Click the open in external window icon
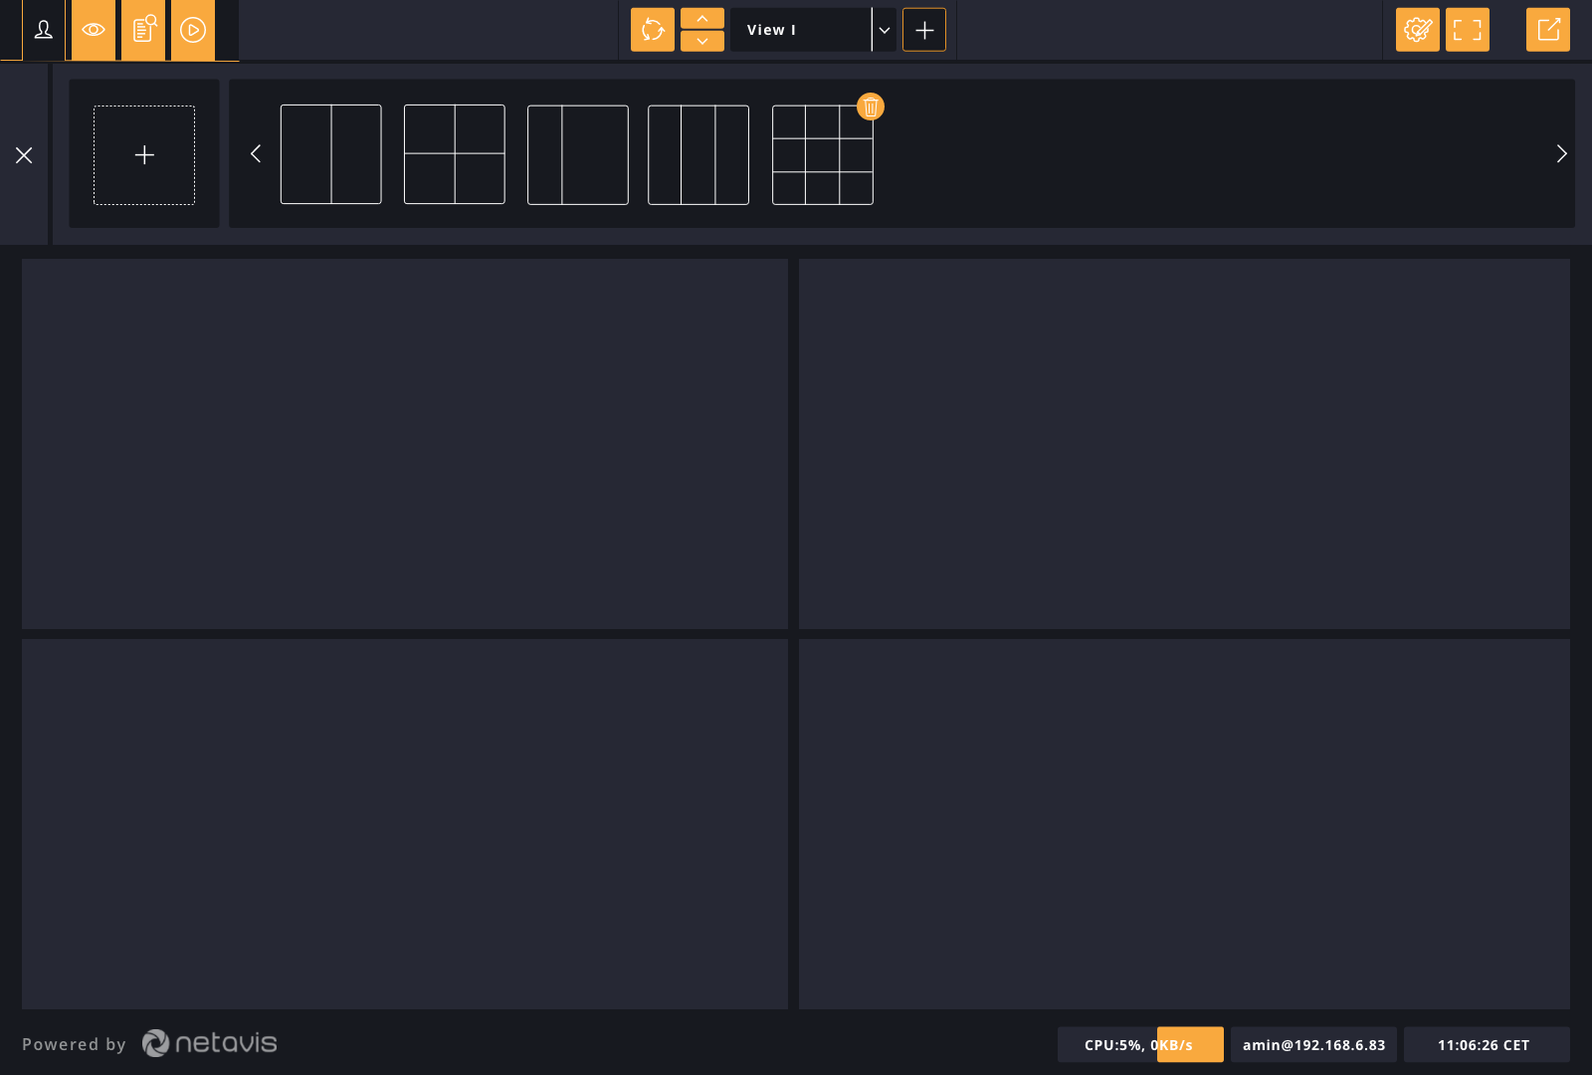The height and width of the screenshot is (1075, 1592). coord(1548,30)
